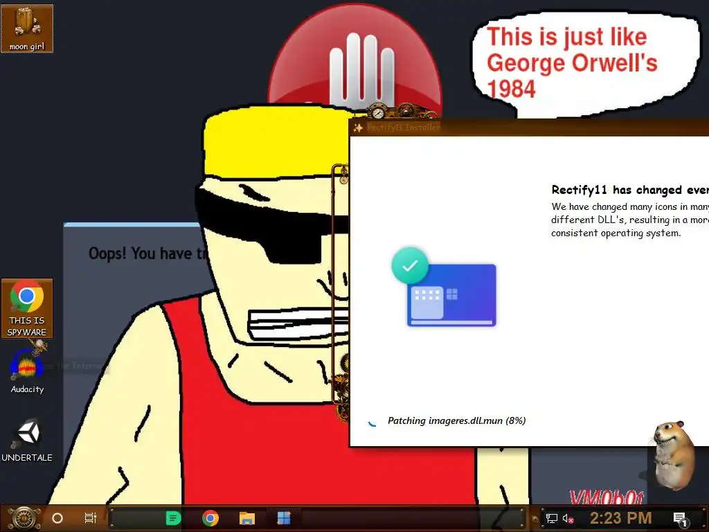Select the Rectify11 installer taskbar icon
The height and width of the screenshot is (532, 709).
coord(283,518)
